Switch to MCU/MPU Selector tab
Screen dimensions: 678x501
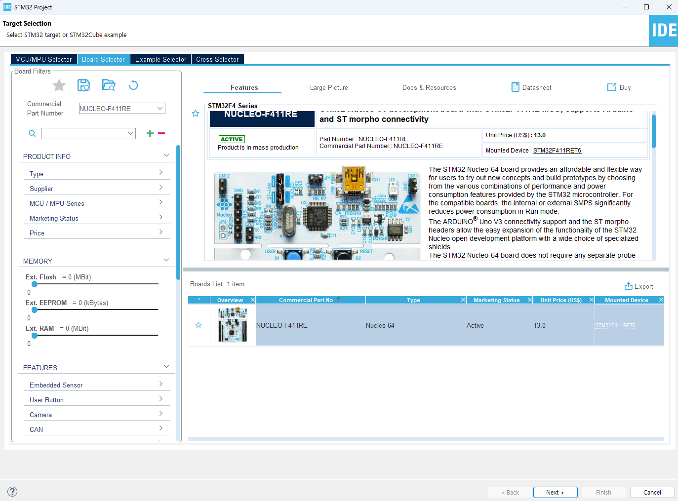pyautogui.click(x=43, y=59)
